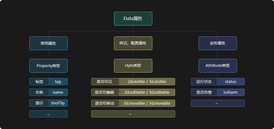Click the tag value cell
The height and width of the screenshot is (129, 274).
click(x=58, y=82)
